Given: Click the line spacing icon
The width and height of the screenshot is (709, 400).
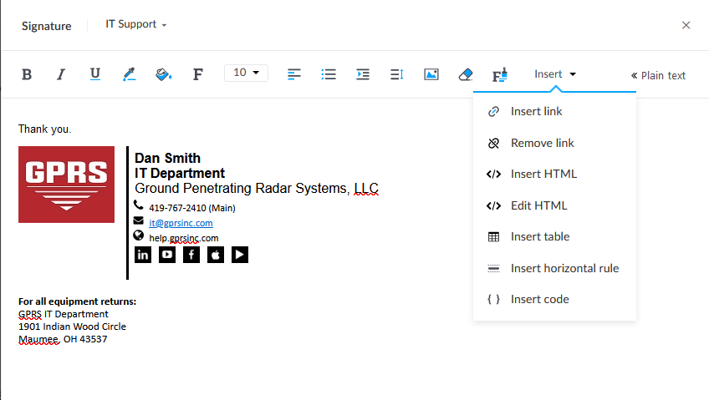Looking at the screenshot, I should pos(396,74).
